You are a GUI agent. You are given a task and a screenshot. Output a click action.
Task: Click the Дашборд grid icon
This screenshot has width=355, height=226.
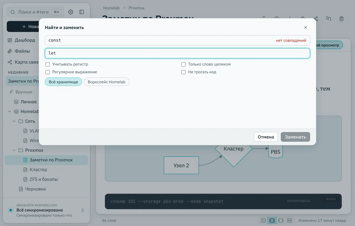[x=10, y=40]
